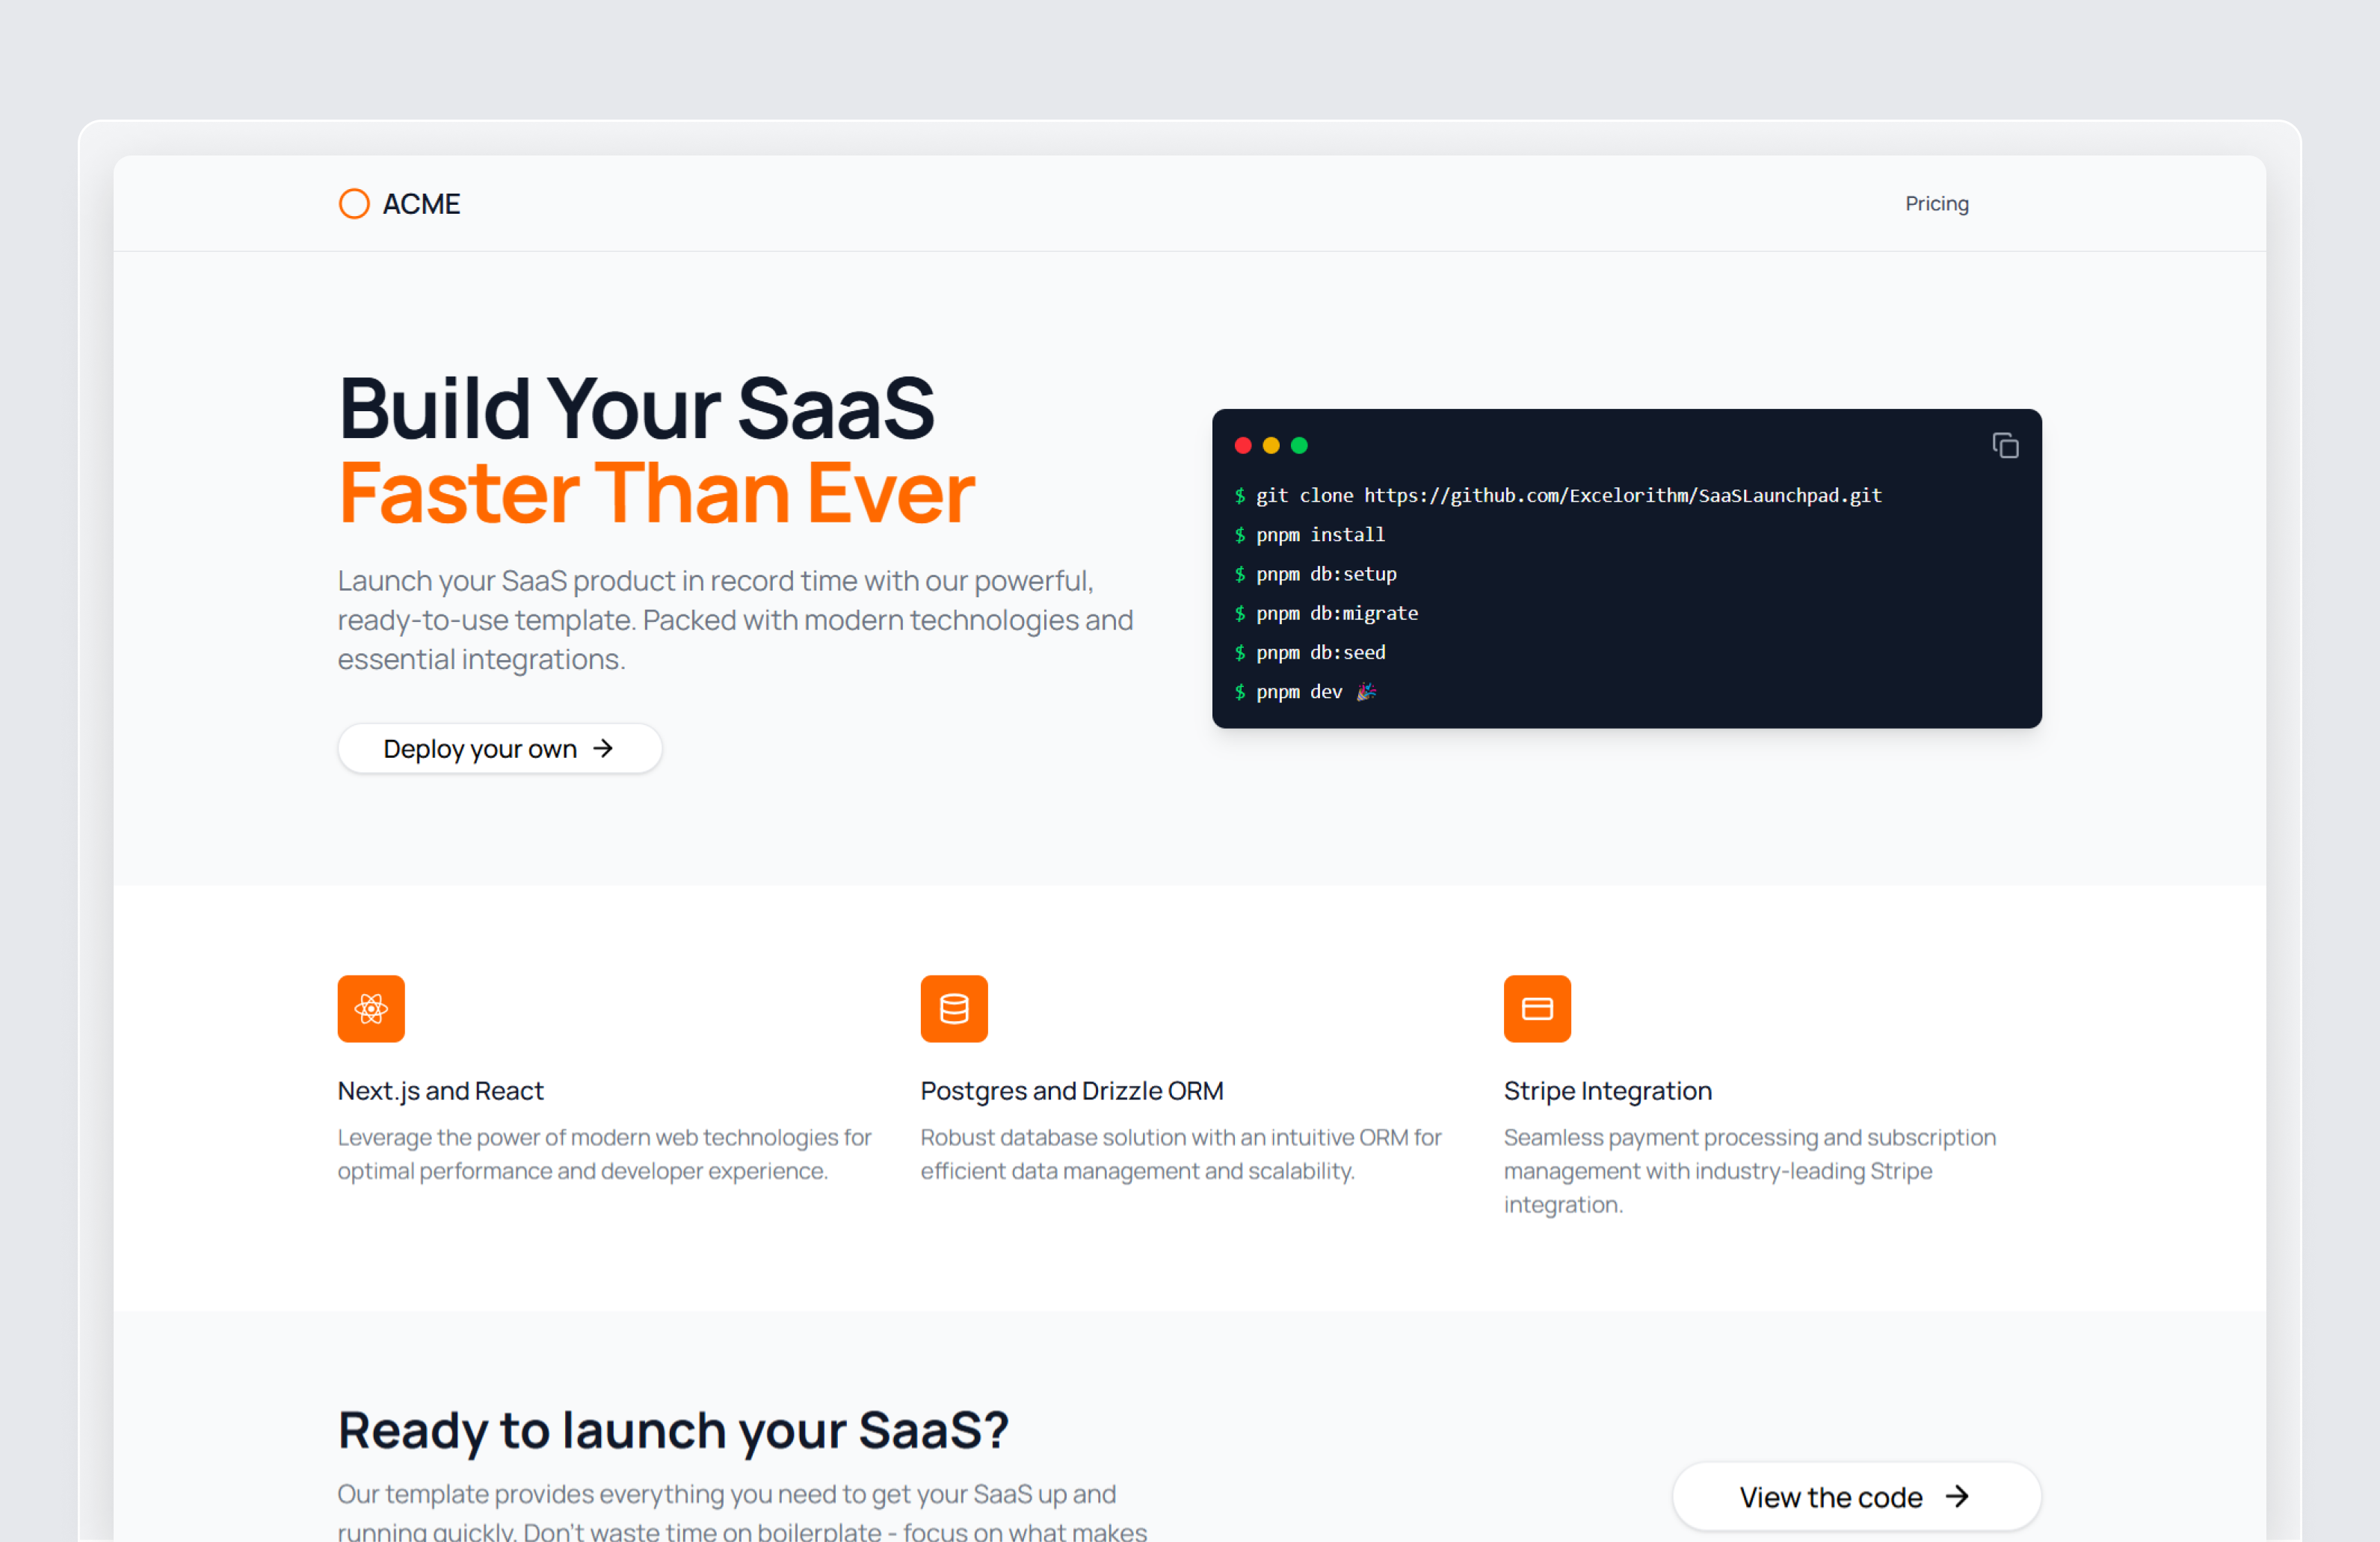Click the red traffic-light dot on the terminal
Image resolution: width=2380 pixels, height=1542 pixels.
point(1242,445)
